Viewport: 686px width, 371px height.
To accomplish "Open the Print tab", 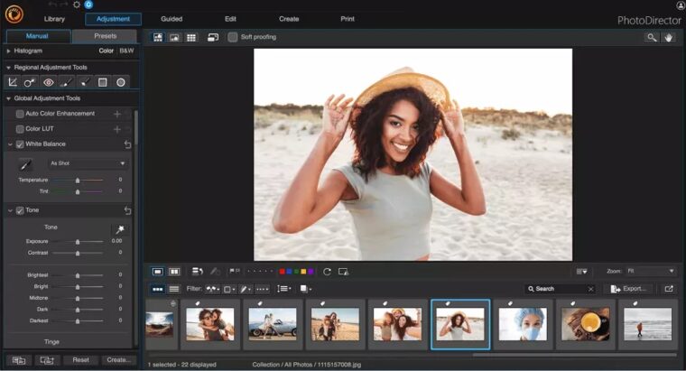I will click(348, 19).
